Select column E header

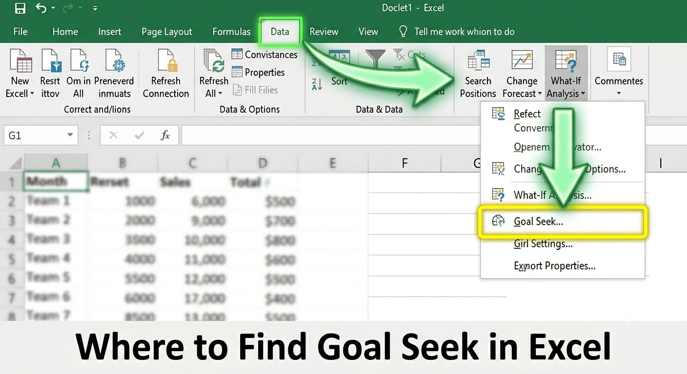pos(333,163)
